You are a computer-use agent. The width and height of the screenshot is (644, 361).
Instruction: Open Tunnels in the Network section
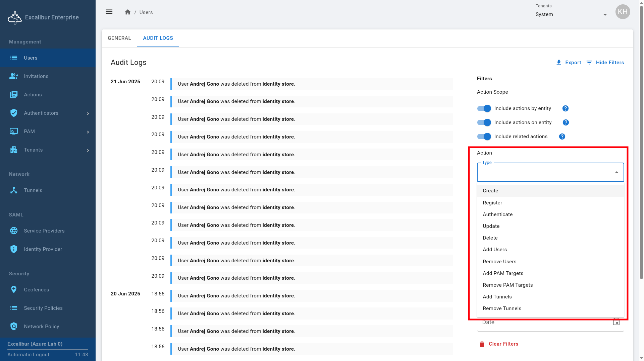[33, 190]
